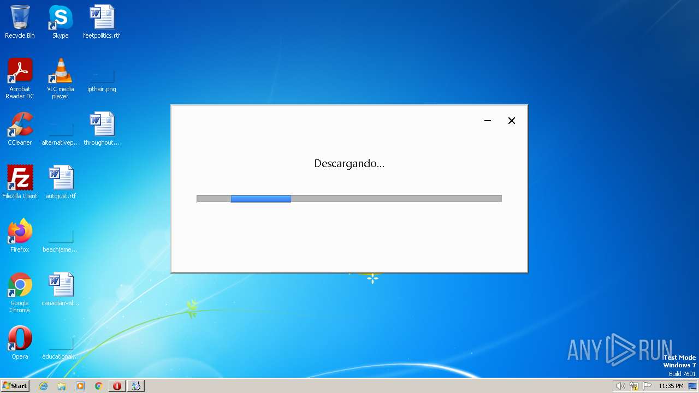
Task: Click the network tray icon
Action: (x=634, y=386)
